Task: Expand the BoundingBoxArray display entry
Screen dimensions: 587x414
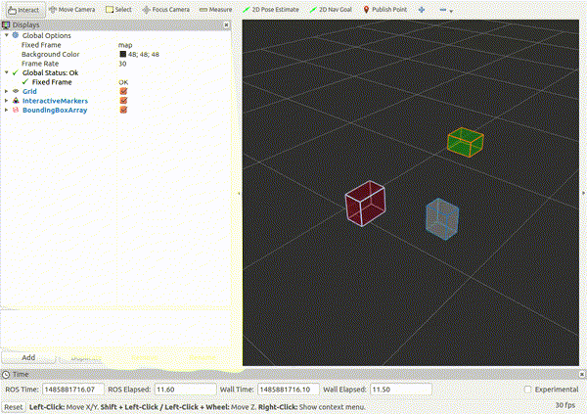Action: point(7,110)
